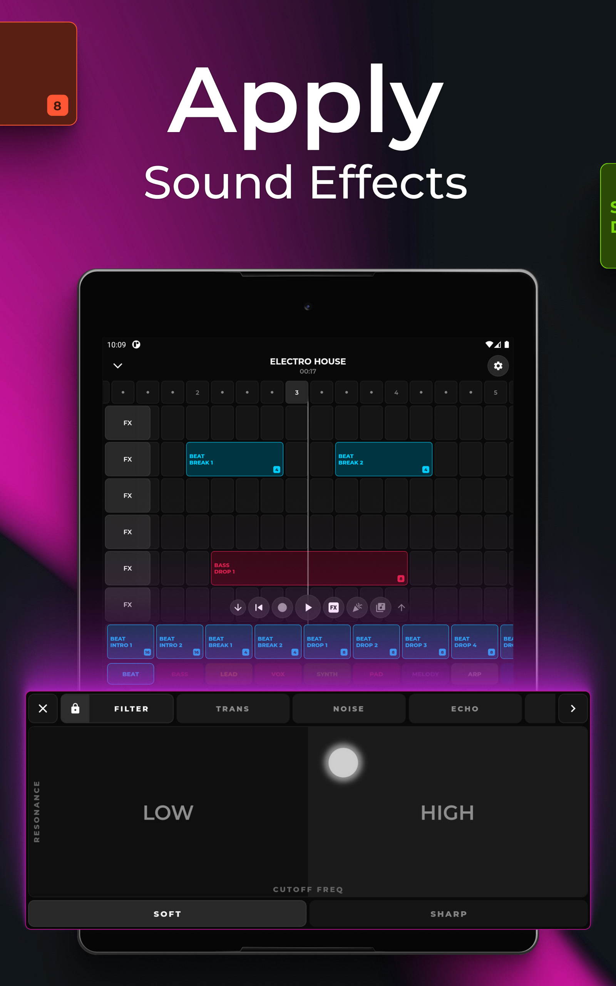Select the FX effects icon in transport bar
This screenshot has height=986, width=616.
[x=333, y=607]
